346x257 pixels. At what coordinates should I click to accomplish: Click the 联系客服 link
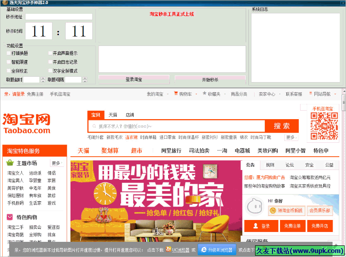coord(294,94)
